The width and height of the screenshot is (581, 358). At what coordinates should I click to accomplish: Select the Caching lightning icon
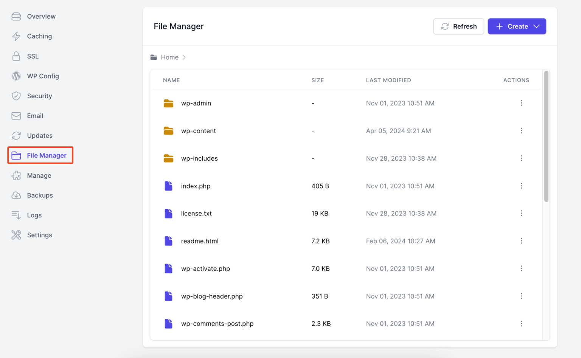coord(16,36)
